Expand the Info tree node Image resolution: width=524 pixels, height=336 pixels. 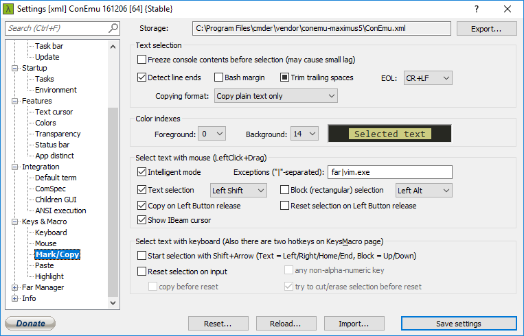point(14,299)
